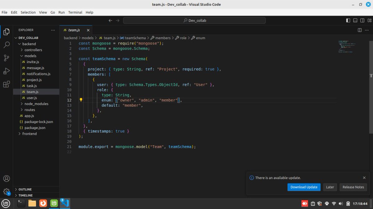This screenshot has height=209, width=373.
Task: Open the Terminal menu
Action: click(75, 12)
